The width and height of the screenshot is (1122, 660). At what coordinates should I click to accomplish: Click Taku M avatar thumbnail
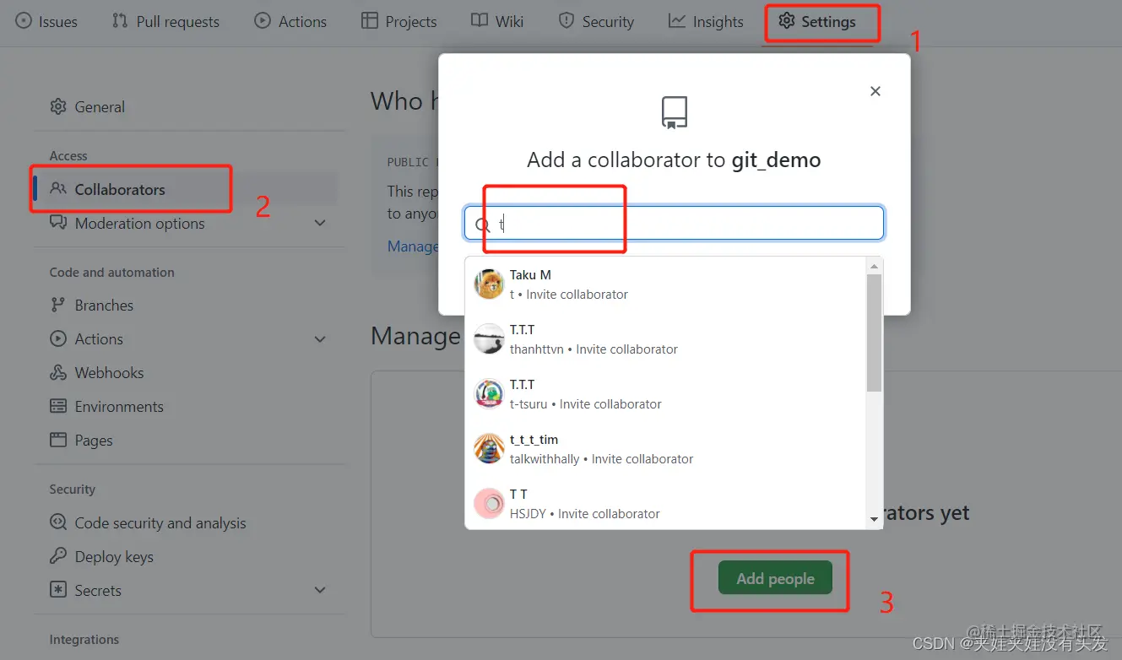pyautogui.click(x=490, y=284)
